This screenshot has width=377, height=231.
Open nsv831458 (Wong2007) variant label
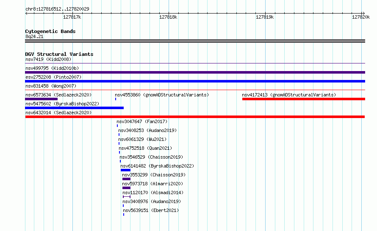point(51,86)
